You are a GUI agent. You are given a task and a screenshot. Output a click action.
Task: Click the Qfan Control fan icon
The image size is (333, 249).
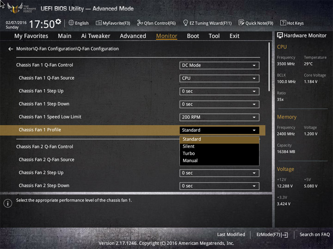pos(140,23)
